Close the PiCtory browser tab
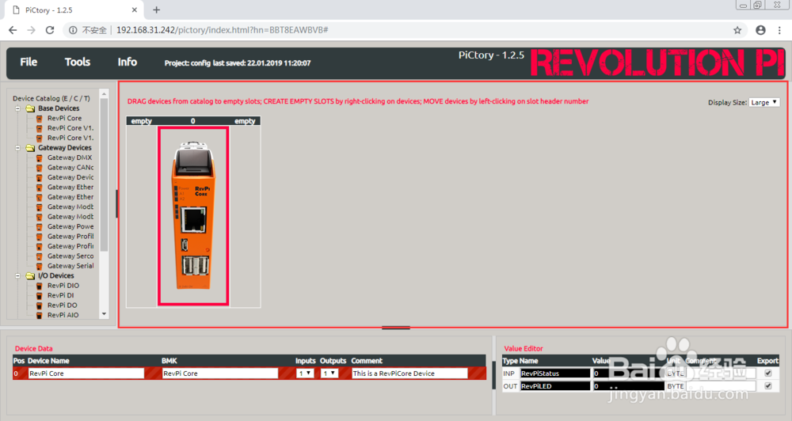Viewport: 792px width, 421px height. 135,9
